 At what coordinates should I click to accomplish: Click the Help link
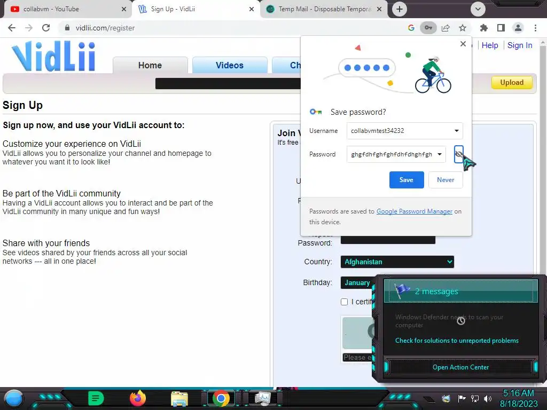pos(490,45)
